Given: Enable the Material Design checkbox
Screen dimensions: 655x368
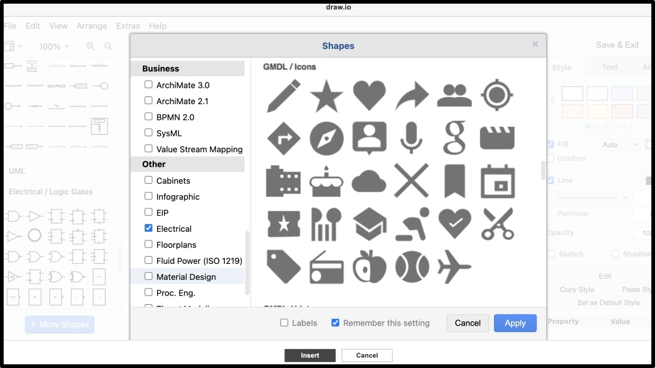Looking at the screenshot, I should [148, 276].
